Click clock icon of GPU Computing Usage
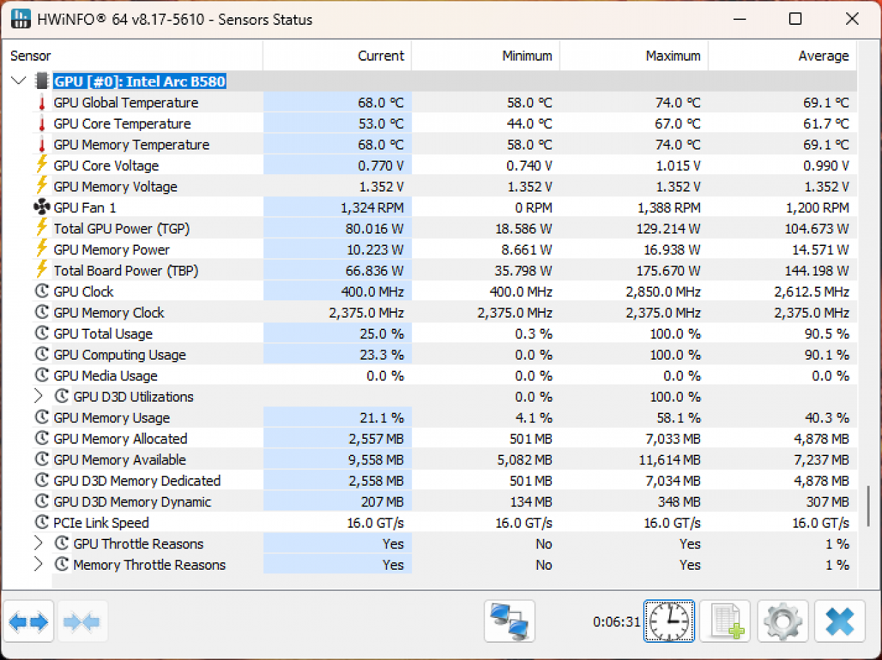The image size is (882, 660). click(x=42, y=354)
